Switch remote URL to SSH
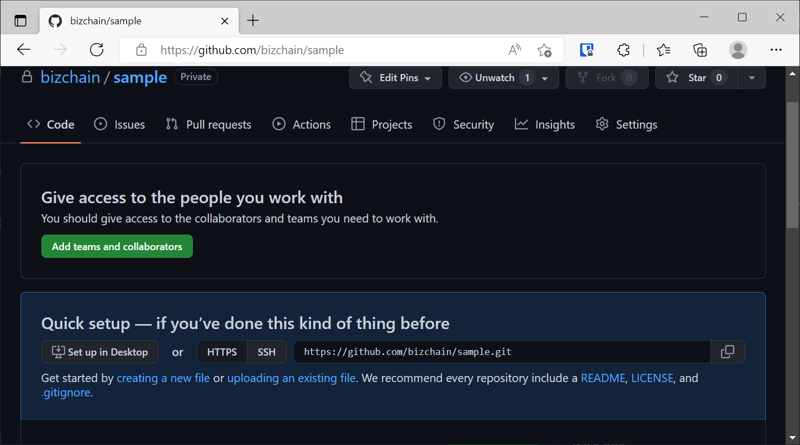Viewport: 800px width, 445px height. [x=267, y=352]
